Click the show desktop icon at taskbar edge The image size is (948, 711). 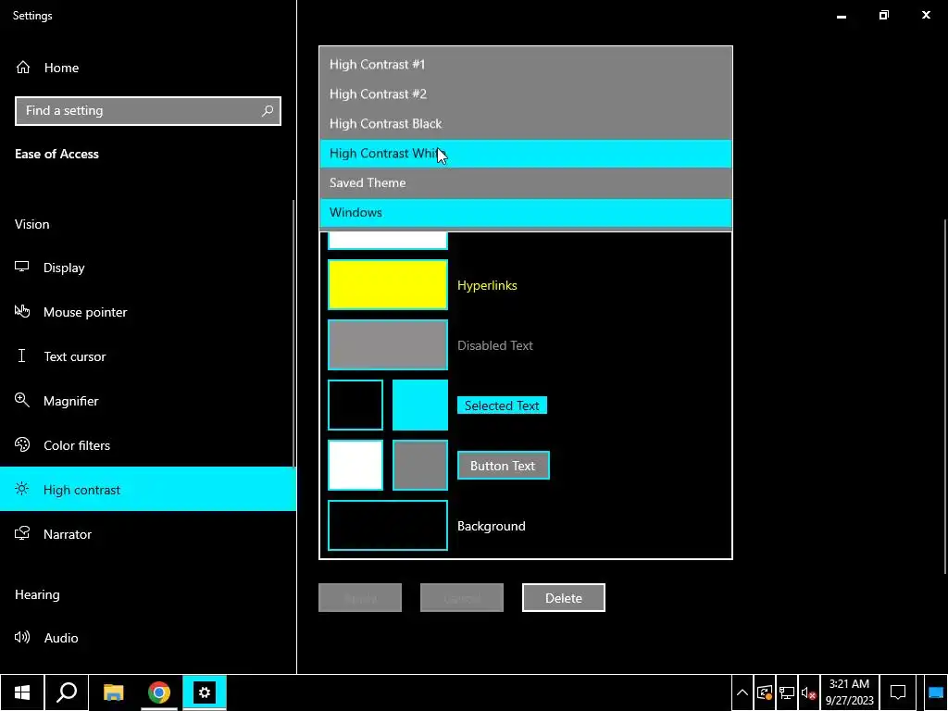point(936,692)
